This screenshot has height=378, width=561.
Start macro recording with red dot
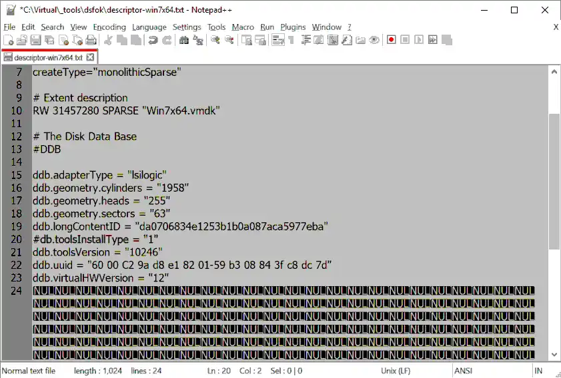392,40
